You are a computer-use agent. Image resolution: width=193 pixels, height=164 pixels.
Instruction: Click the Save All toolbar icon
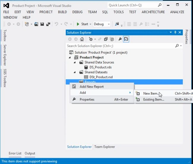click(48, 24)
